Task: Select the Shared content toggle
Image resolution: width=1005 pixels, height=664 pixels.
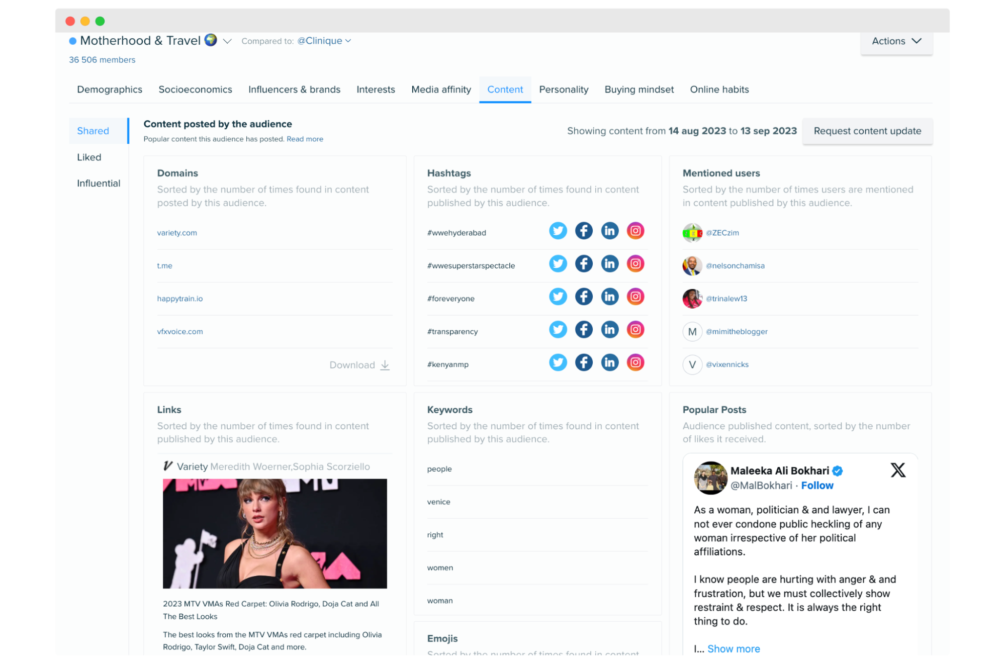Action: tap(93, 130)
